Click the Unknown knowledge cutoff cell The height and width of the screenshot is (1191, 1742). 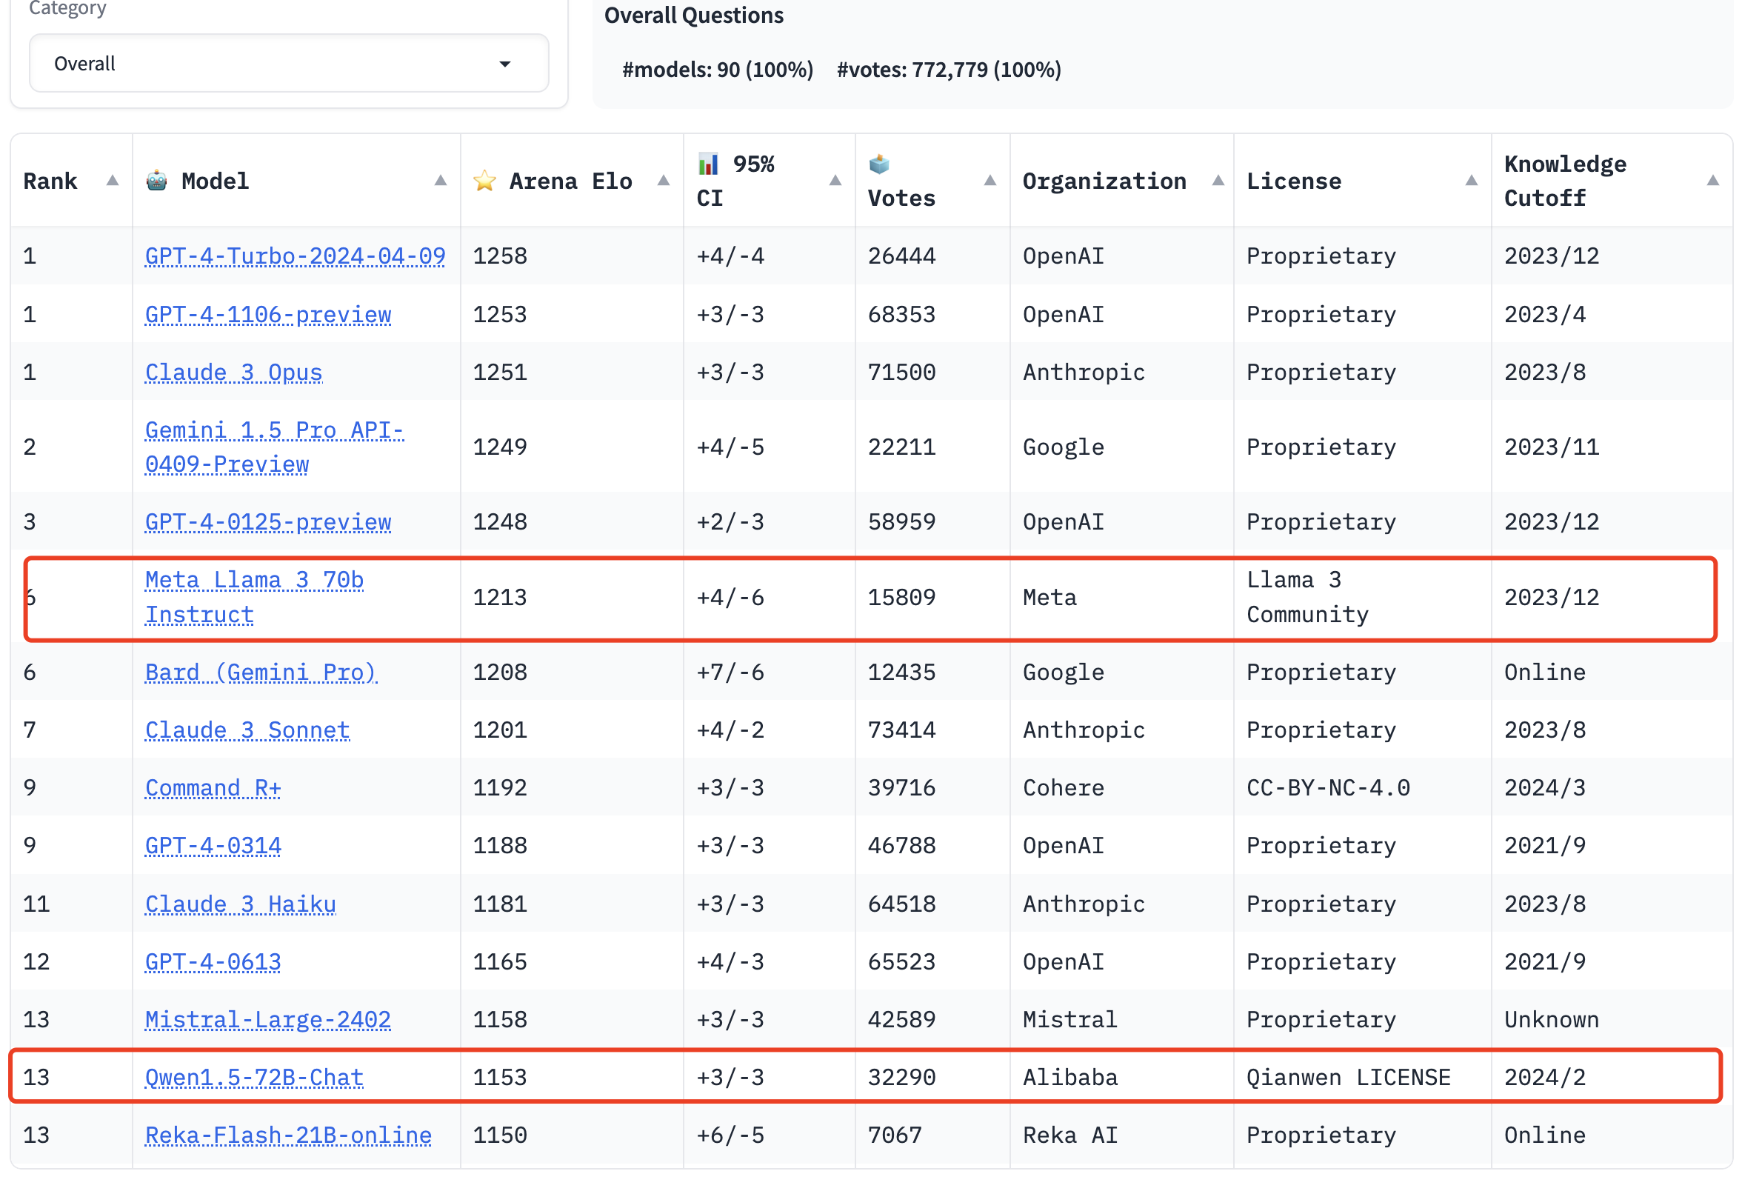(1552, 1020)
